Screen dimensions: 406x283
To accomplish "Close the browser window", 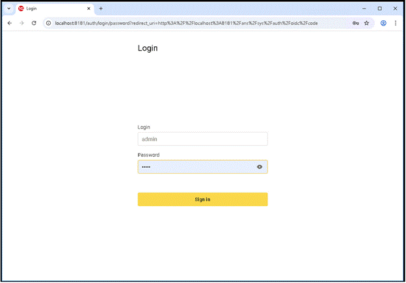I will click(396, 8).
